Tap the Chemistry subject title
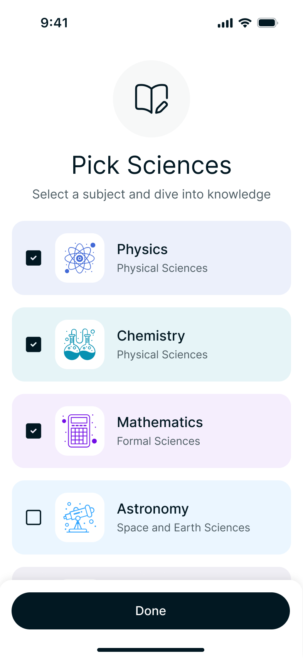This screenshot has height=658, width=303. 151,336
